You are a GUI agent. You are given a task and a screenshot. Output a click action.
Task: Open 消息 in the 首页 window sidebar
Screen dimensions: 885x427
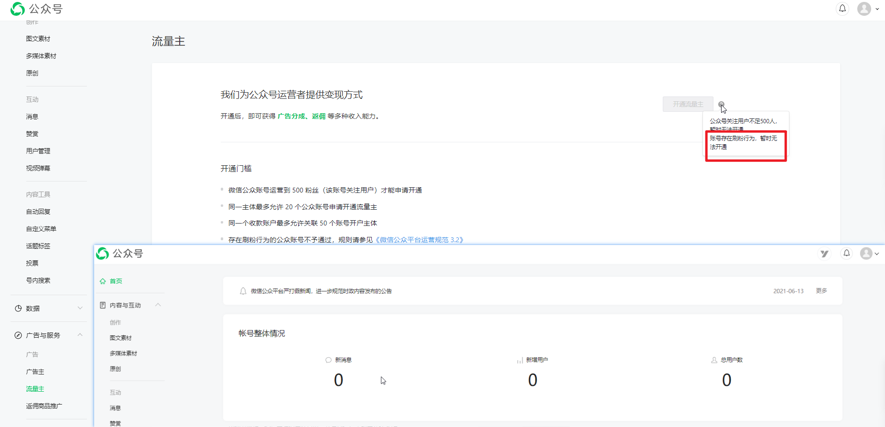[x=115, y=408]
